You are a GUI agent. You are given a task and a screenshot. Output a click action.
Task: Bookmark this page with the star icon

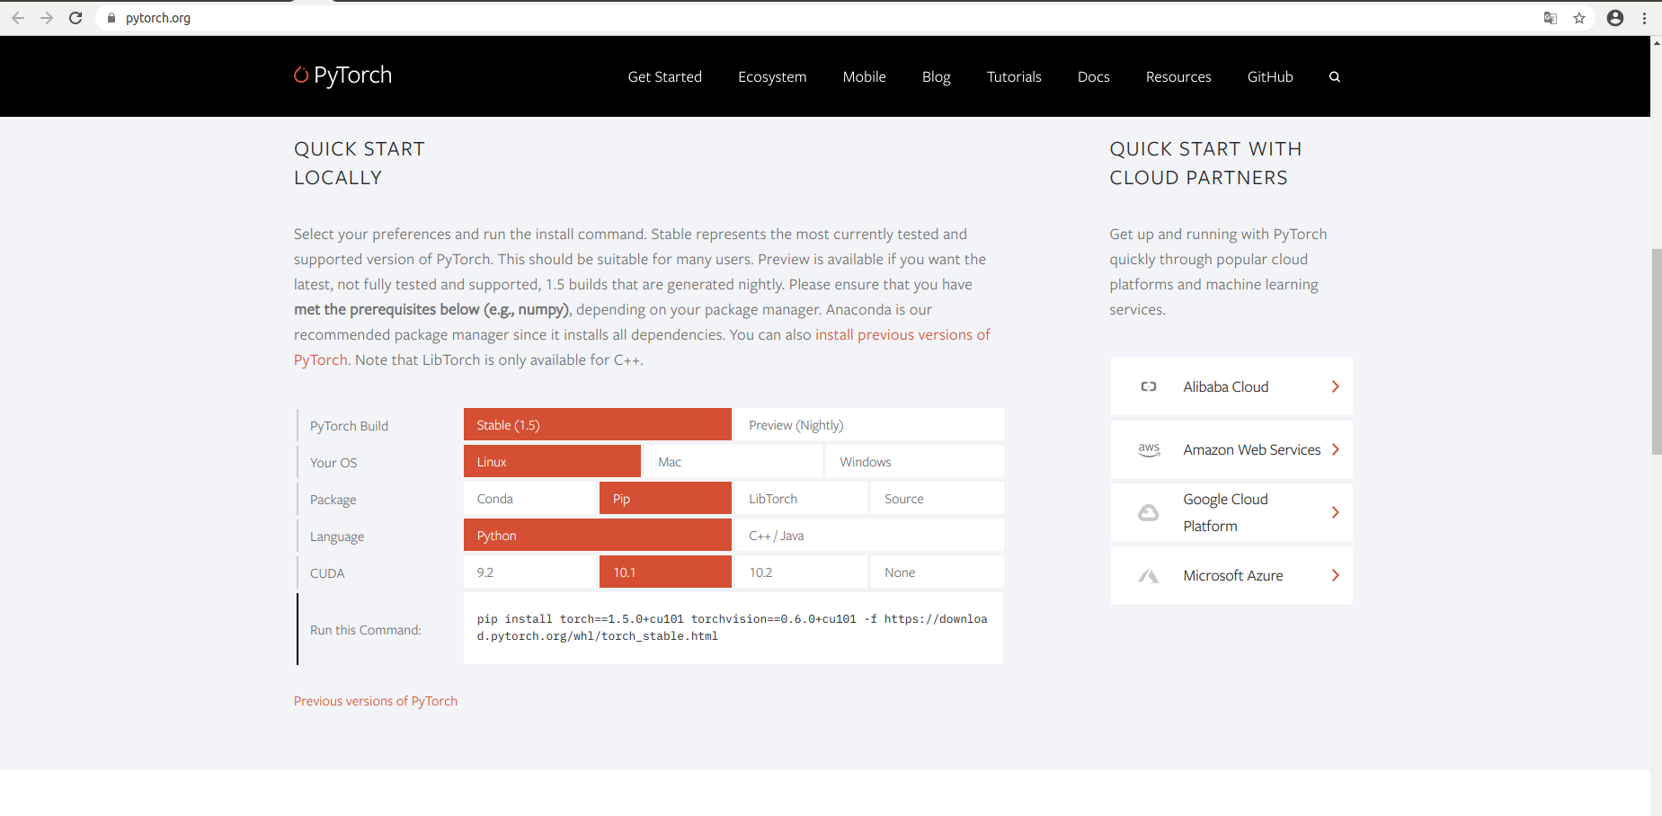[1579, 18]
